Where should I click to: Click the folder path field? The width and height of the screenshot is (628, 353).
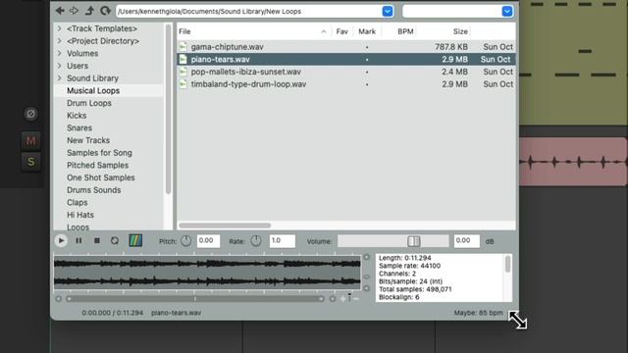pyautogui.click(x=248, y=11)
